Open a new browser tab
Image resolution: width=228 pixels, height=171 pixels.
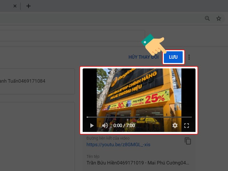coord(28,6)
